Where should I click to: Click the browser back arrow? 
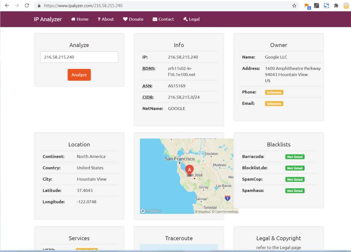pos(7,6)
